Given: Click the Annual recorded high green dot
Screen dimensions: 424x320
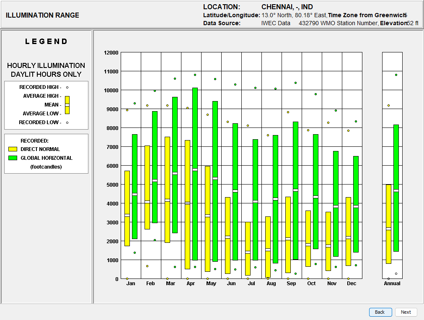Looking at the screenshot, I should coord(396,75).
